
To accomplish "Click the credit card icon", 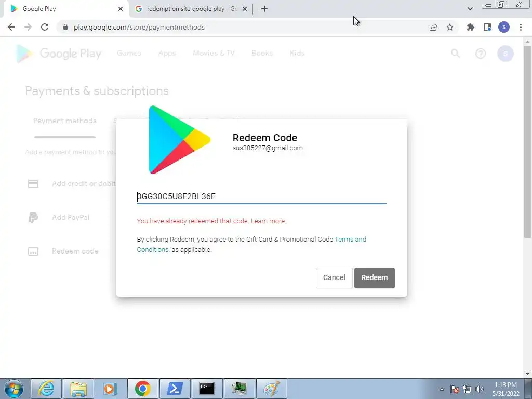I will pyautogui.click(x=33, y=183).
